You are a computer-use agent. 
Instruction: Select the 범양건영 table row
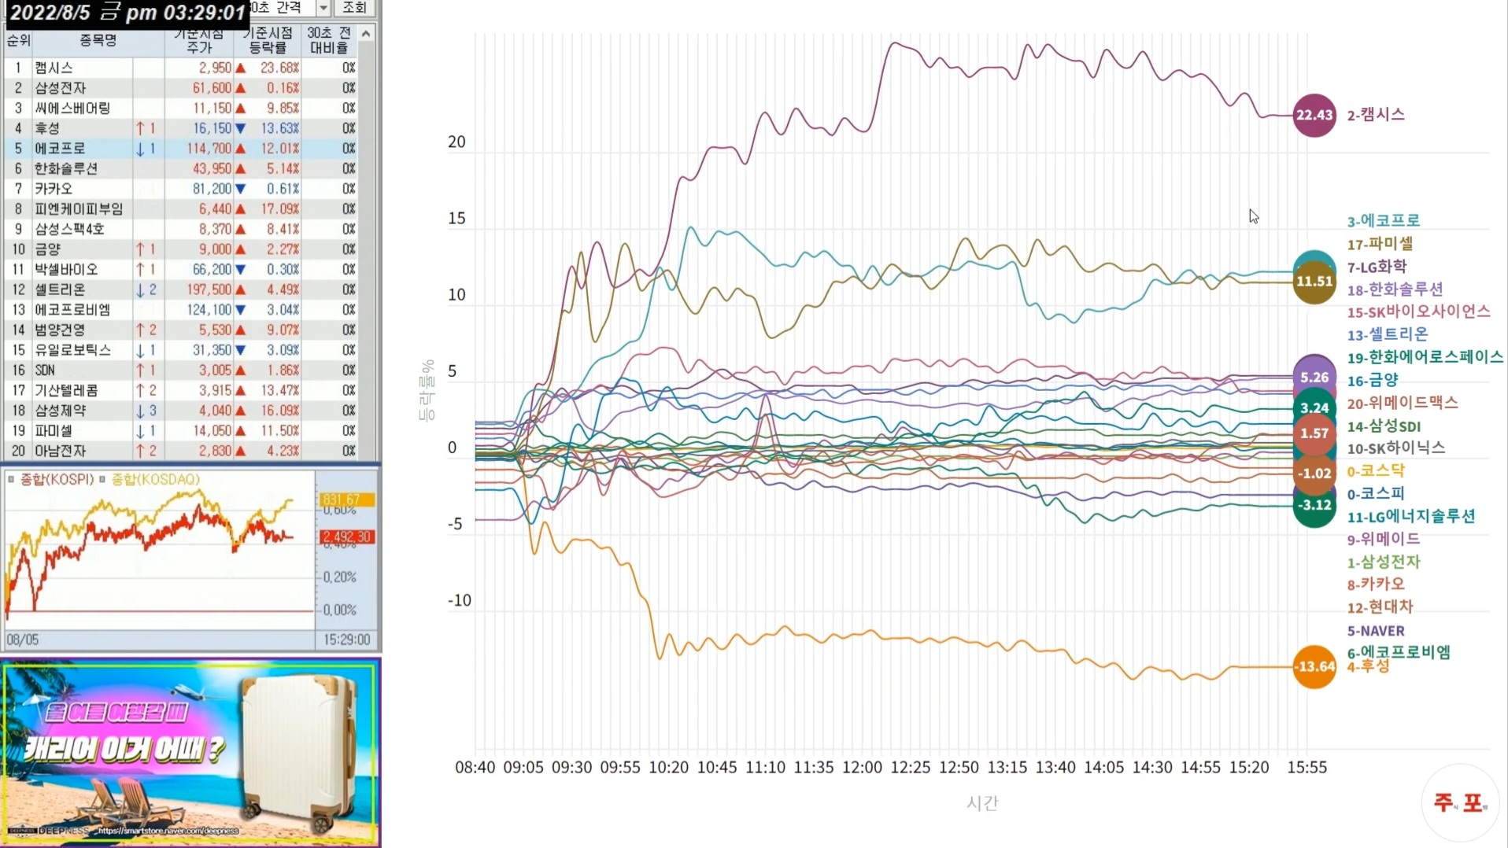[181, 330]
